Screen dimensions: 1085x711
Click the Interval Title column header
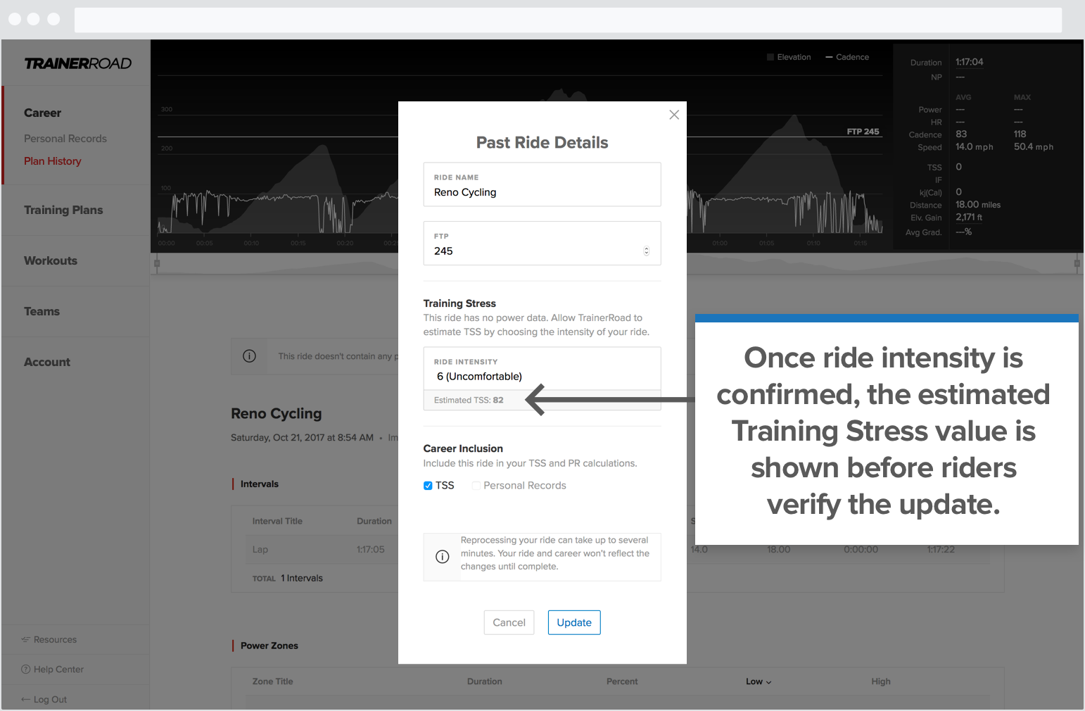click(277, 522)
